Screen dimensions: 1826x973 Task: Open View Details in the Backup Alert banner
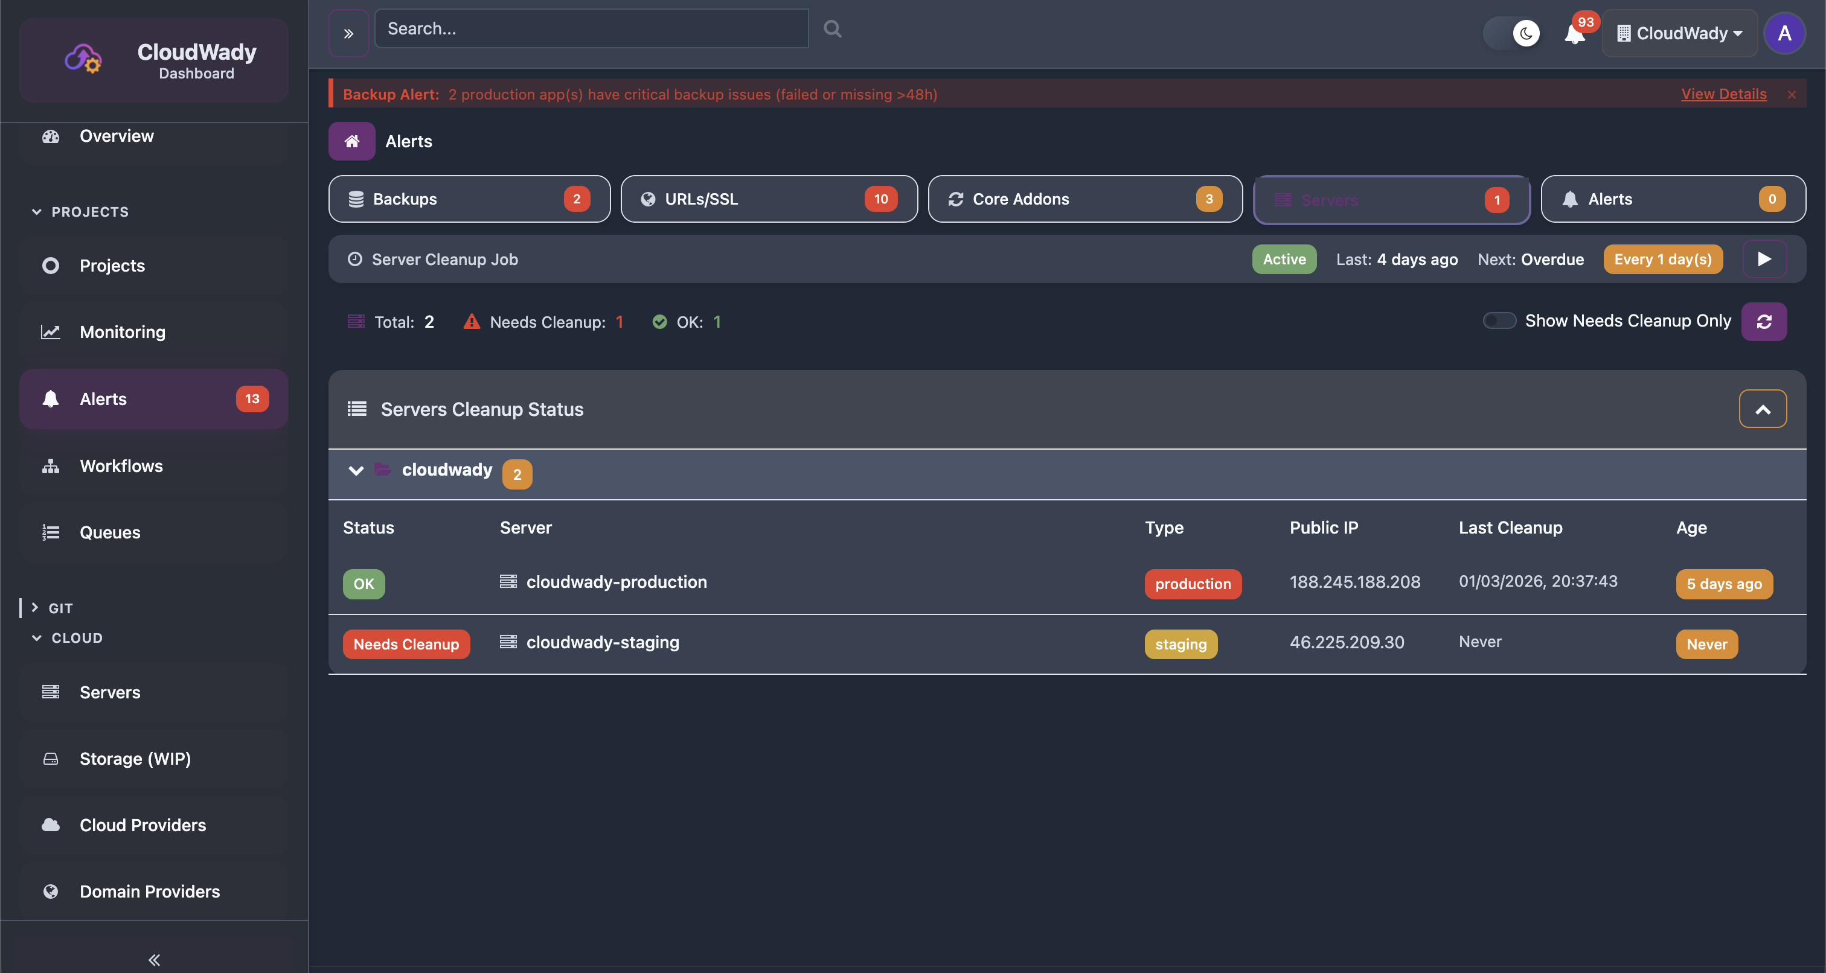(1723, 94)
